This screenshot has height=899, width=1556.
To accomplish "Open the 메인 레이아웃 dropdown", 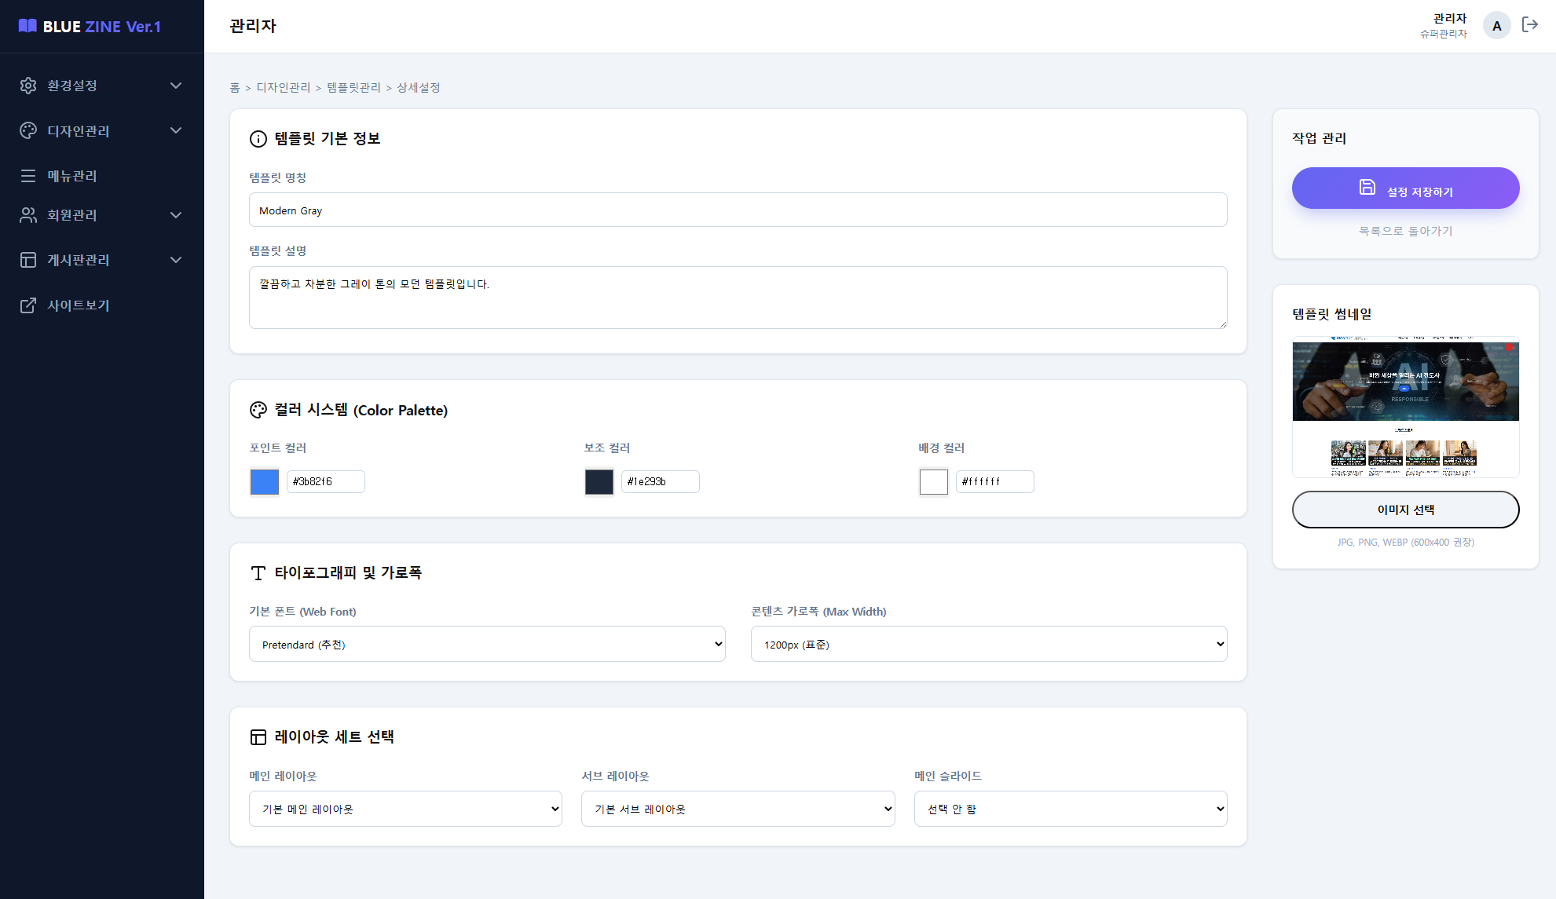I will [x=405, y=809].
